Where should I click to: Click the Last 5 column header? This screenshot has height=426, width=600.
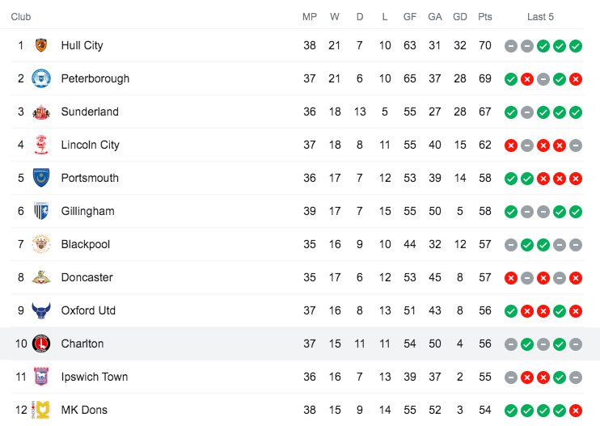(540, 16)
